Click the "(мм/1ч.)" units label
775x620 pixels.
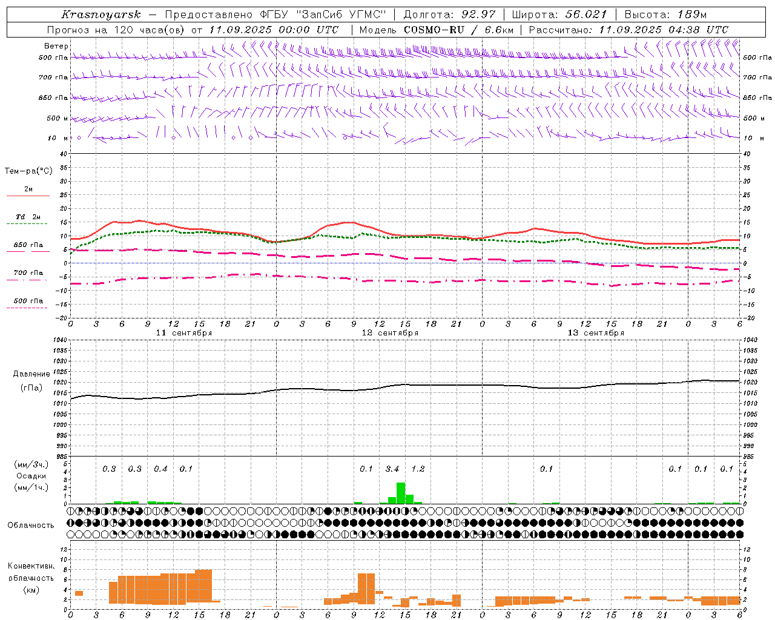pos(31,487)
